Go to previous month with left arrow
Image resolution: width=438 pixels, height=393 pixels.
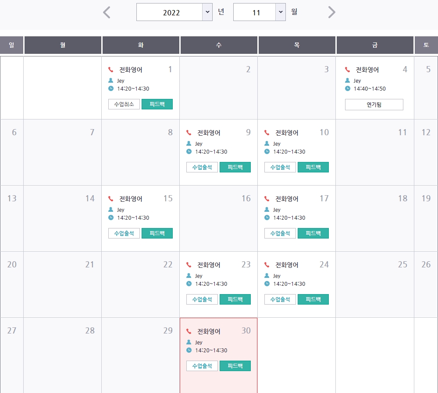[107, 13]
